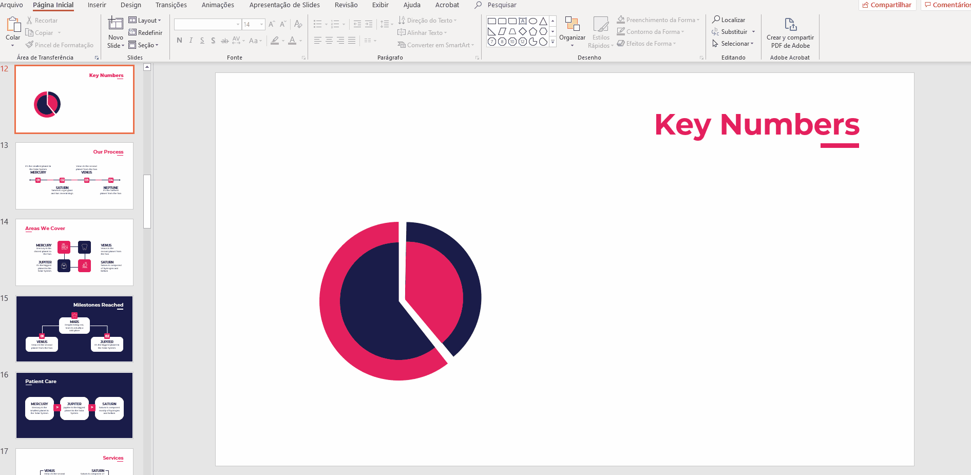Select the rectangle shape in gallery
Screen dimensions: 971x475
point(492,22)
